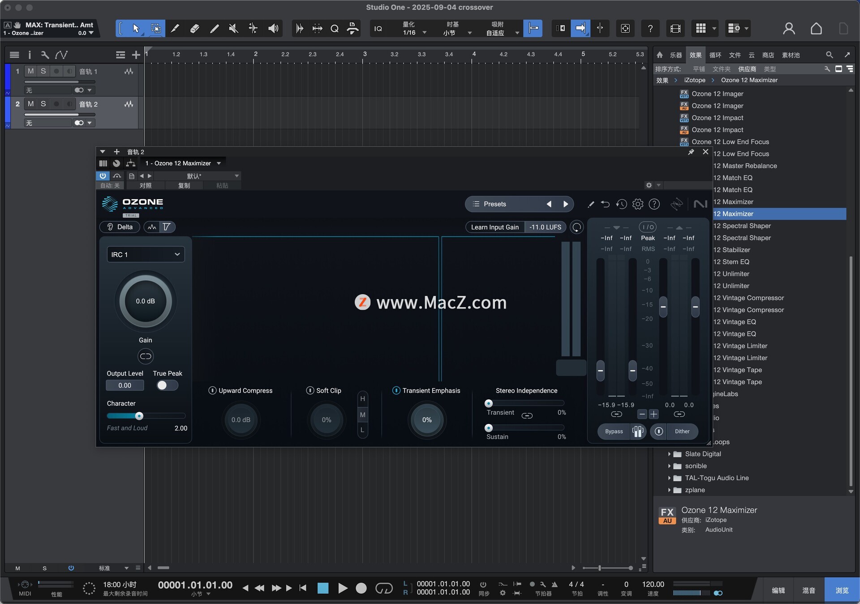Click the 对照 compare button
This screenshot has width=860, height=604.
(x=146, y=185)
